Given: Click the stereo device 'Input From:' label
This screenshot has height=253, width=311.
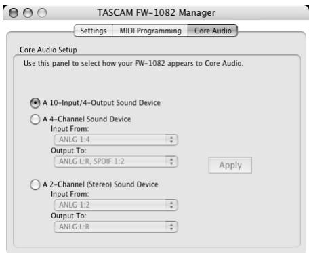Looking at the screenshot, I should [70, 194].
